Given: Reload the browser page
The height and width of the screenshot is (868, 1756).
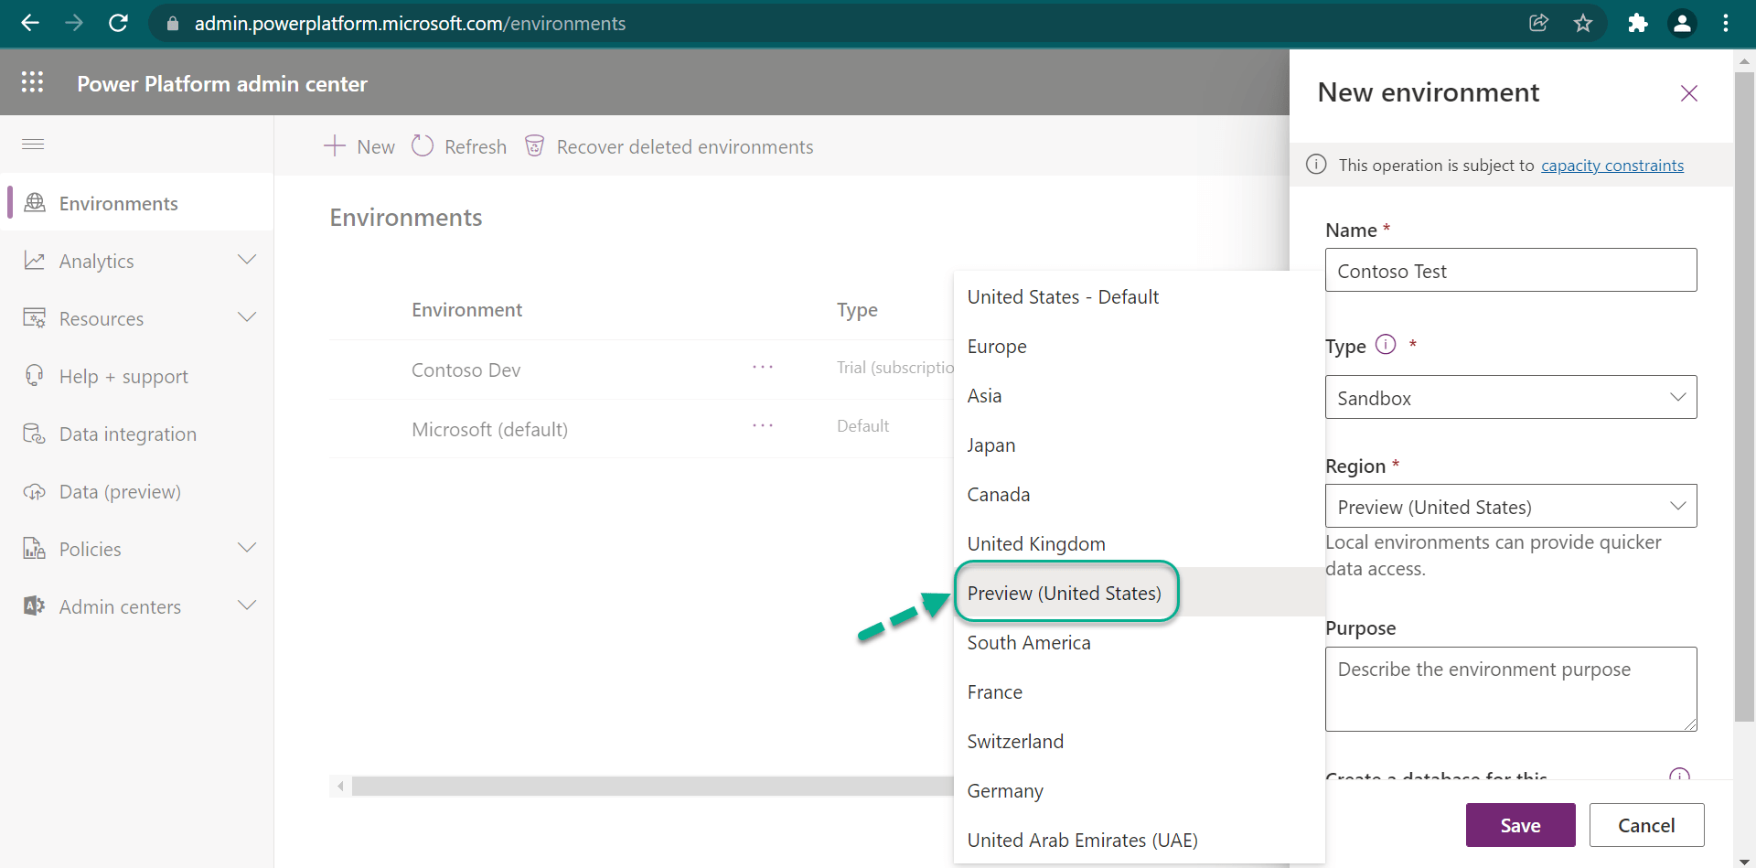Looking at the screenshot, I should click(x=118, y=23).
